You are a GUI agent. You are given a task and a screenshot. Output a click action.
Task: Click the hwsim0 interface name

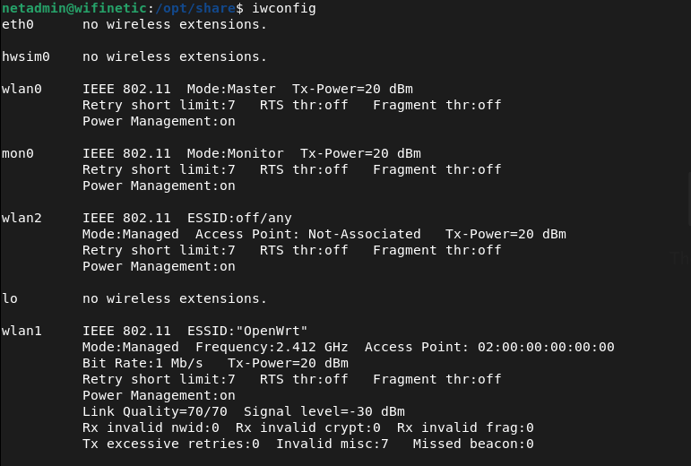pyautogui.click(x=26, y=56)
